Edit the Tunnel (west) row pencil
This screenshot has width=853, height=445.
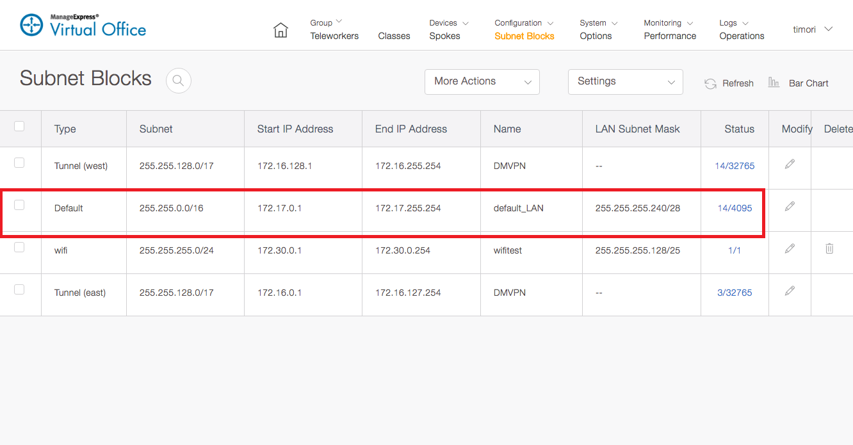point(790,165)
